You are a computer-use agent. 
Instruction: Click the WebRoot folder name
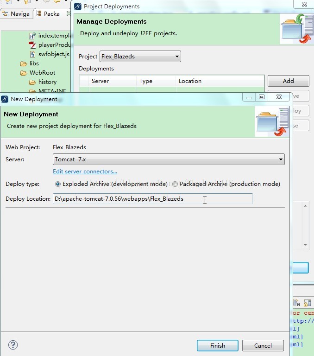click(43, 73)
